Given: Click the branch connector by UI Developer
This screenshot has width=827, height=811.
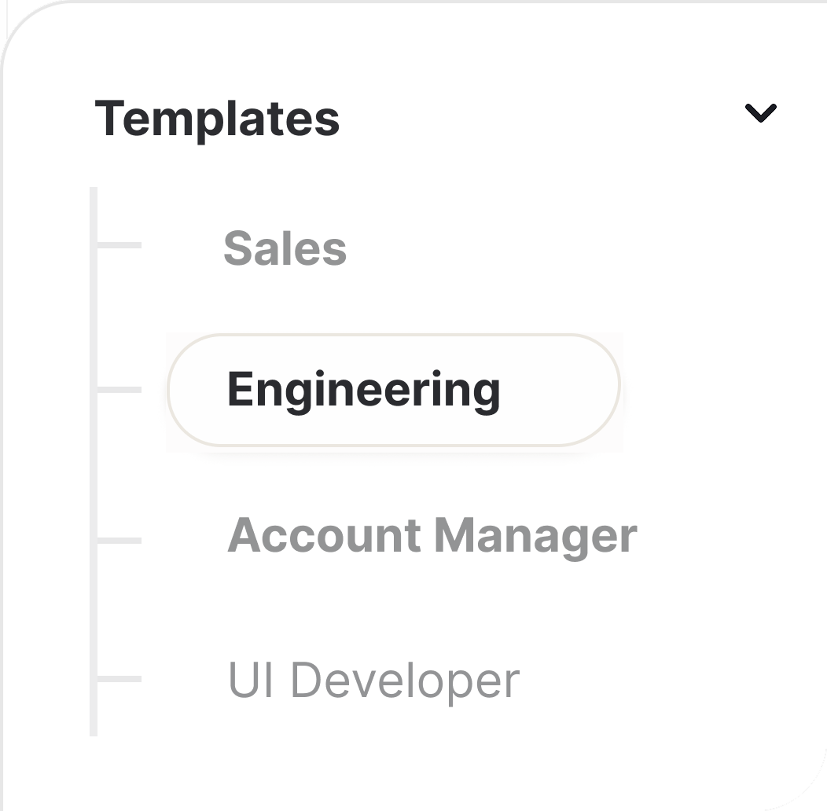Looking at the screenshot, I should coord(118,677).
